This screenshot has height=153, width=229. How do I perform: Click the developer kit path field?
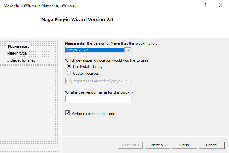click(98, 81)
